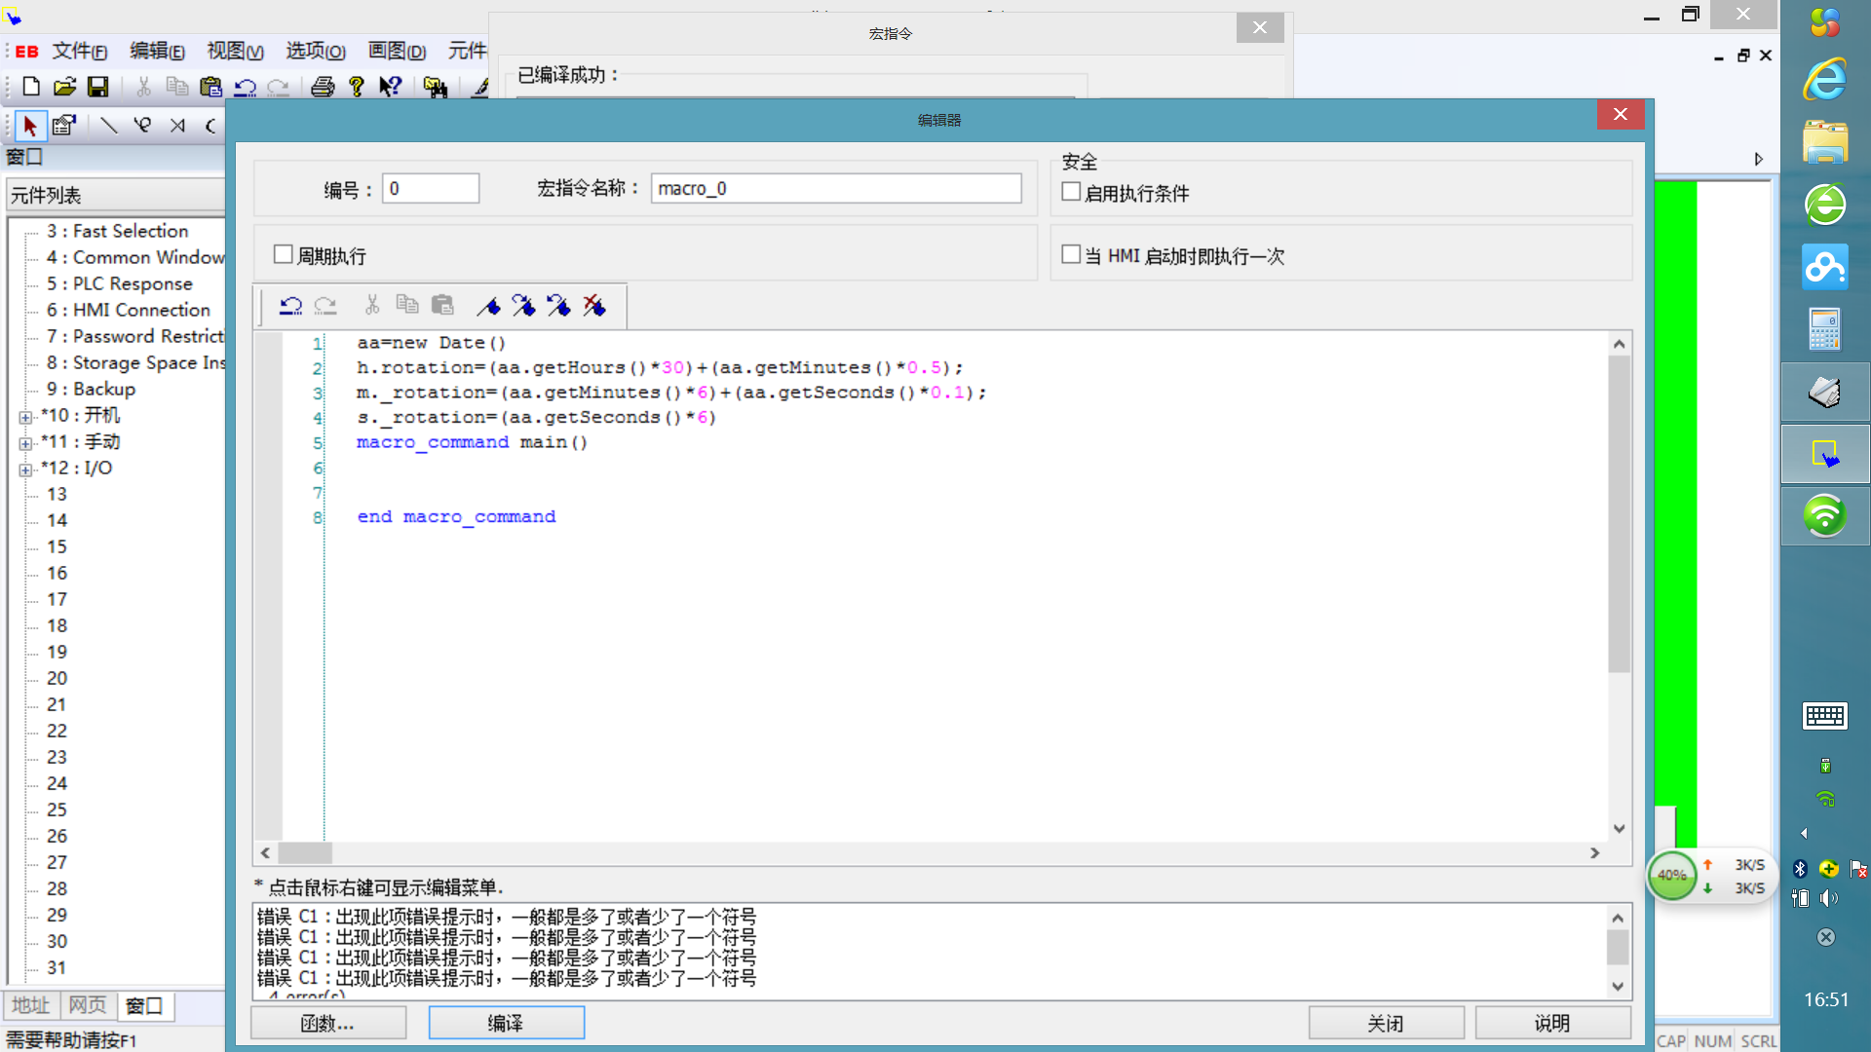Expand window 10 开机 tree node

coord(25,417)
